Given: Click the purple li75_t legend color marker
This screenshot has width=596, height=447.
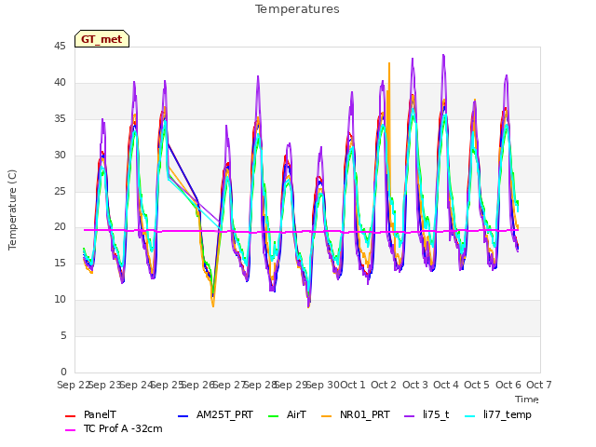Looking at the screenshot, I should [410, 416].
